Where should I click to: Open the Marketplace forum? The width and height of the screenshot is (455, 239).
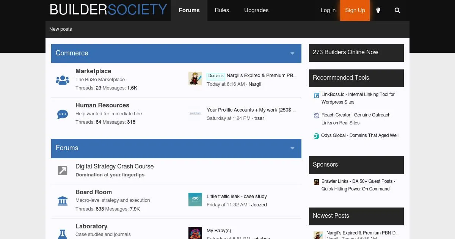(93, 71)
